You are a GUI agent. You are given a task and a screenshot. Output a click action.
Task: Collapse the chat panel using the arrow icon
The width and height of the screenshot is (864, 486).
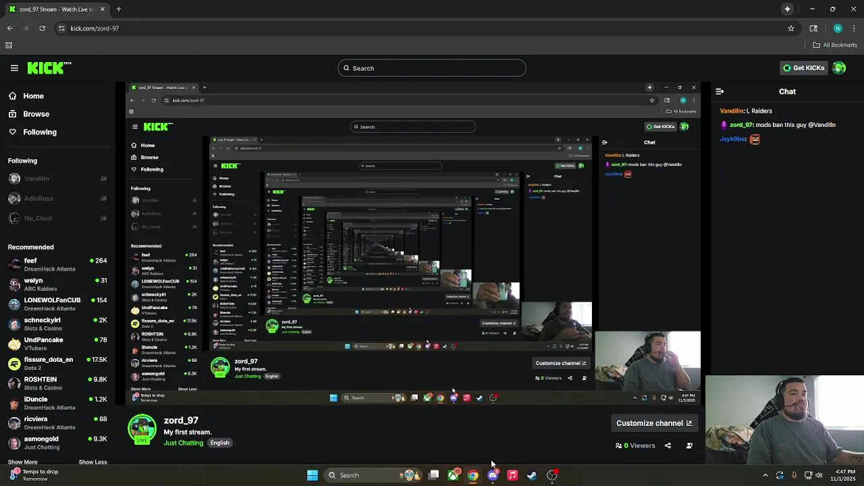pos(720,91)
